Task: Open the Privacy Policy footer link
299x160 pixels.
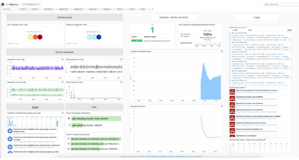Action: [163, 157]
